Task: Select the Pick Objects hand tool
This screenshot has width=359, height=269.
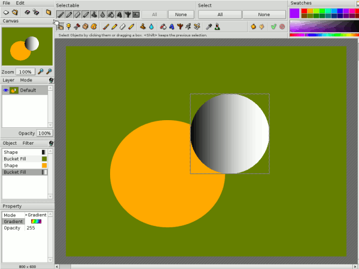Action: pos(60,26)
